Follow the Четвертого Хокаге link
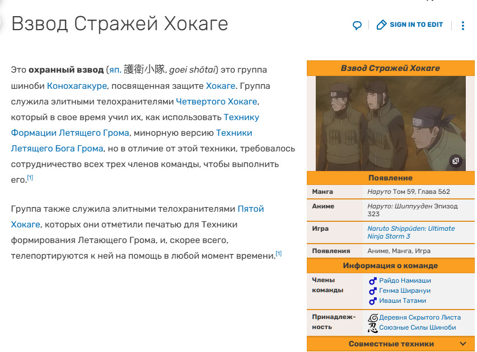This screenshot has width=477, height=352. click(216, 101)
